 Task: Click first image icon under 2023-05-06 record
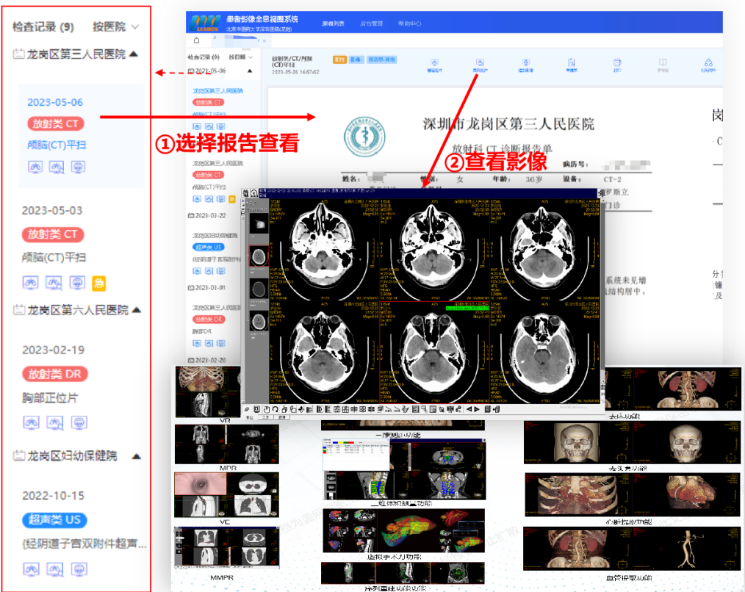click(x=35, y=167)
